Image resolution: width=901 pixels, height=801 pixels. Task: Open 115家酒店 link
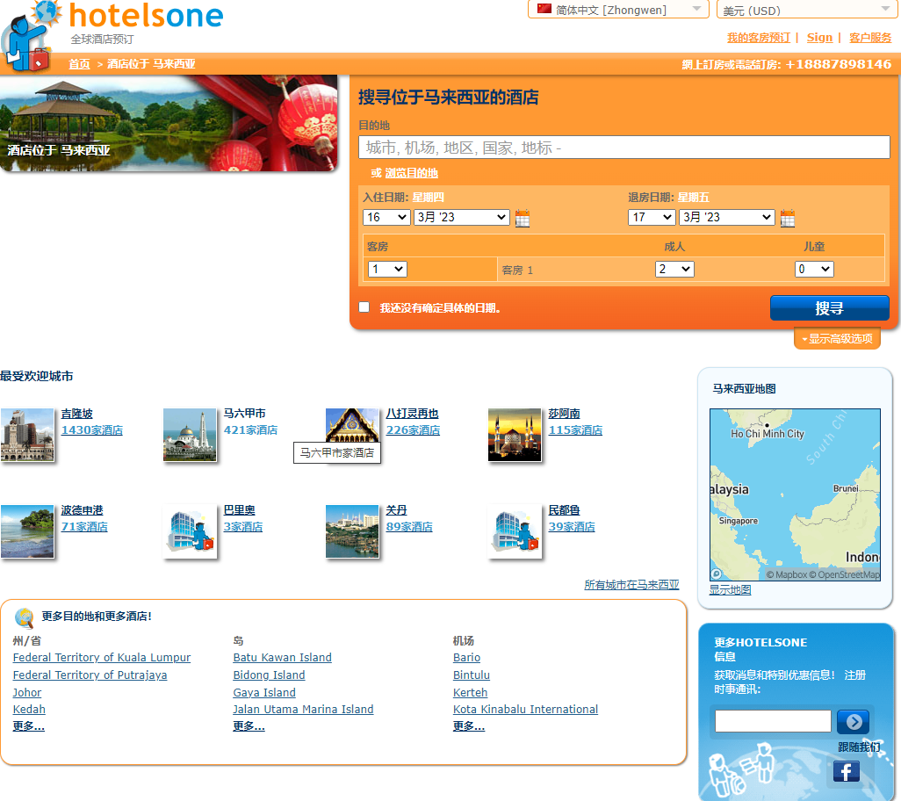point(575,429)
